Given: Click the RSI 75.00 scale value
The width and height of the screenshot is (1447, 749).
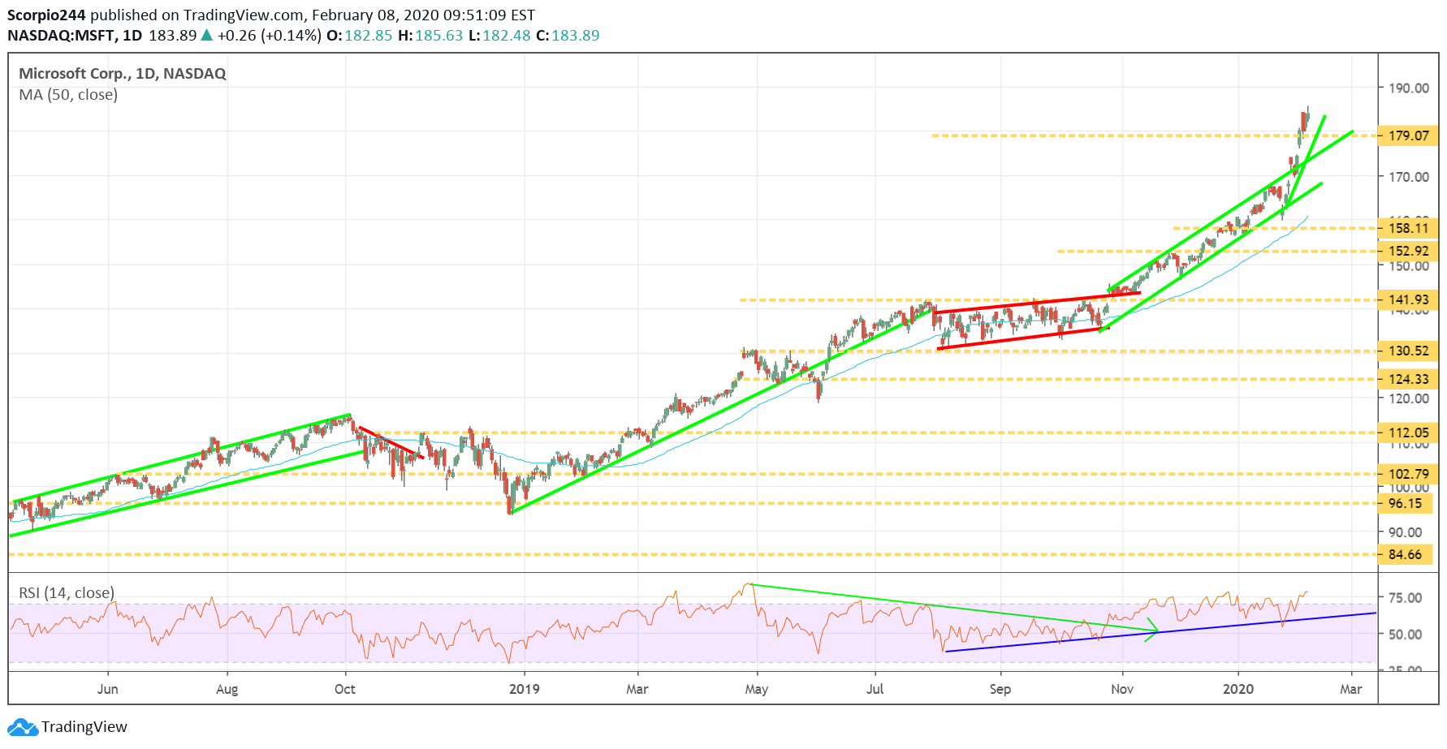Looking at the screenshot, I should coord(1406,597).
